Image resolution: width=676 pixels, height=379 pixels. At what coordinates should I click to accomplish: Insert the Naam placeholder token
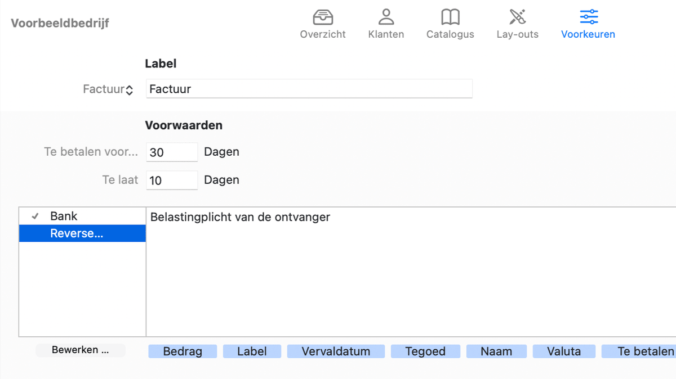(x=496, y=351)
